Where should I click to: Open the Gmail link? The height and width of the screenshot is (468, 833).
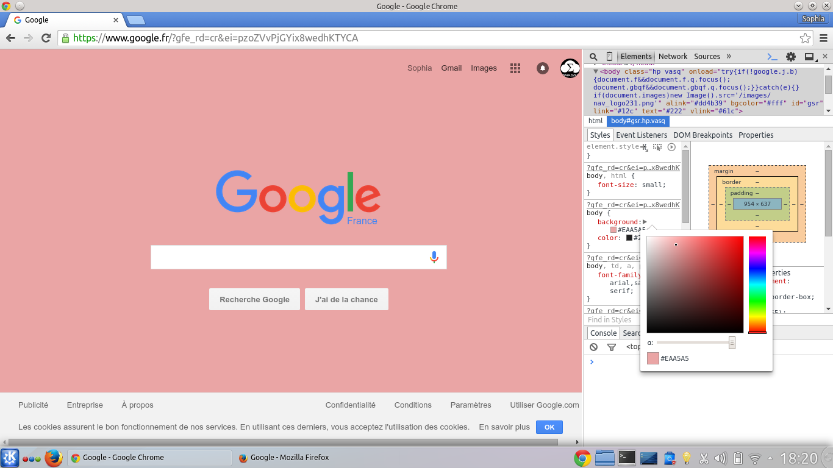[x=451, y=68]
